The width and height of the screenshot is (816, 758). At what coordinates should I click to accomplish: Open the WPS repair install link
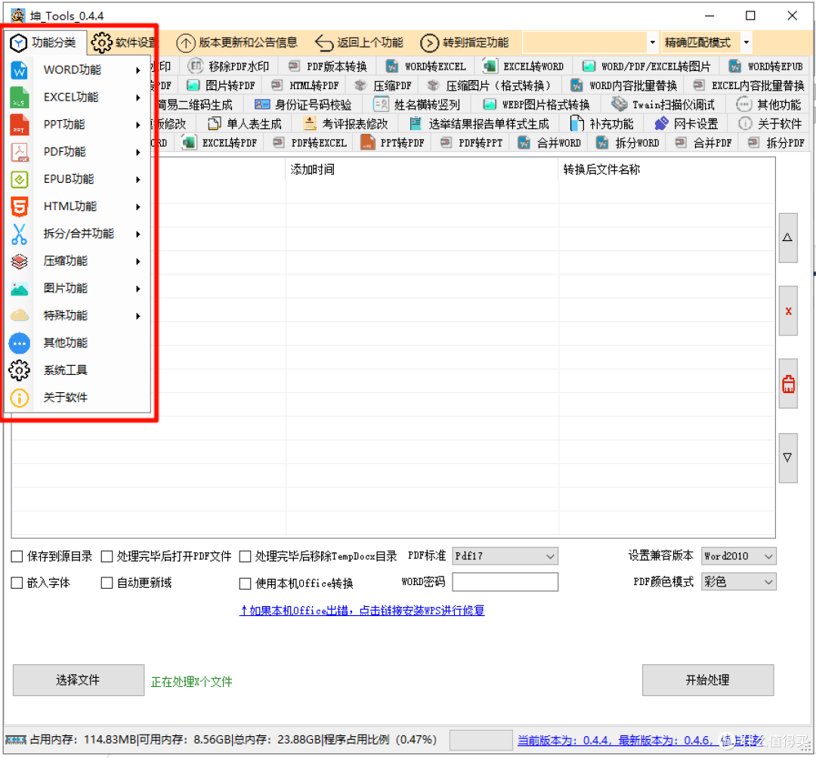(x=362, y=610)
